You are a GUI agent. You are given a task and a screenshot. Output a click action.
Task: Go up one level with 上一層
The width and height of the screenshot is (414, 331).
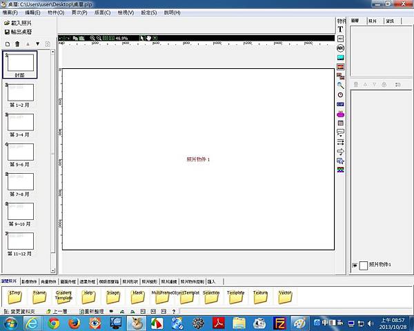tap(57, 312)
